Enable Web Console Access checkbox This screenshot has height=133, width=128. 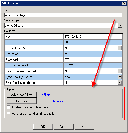tap(8, 107)
